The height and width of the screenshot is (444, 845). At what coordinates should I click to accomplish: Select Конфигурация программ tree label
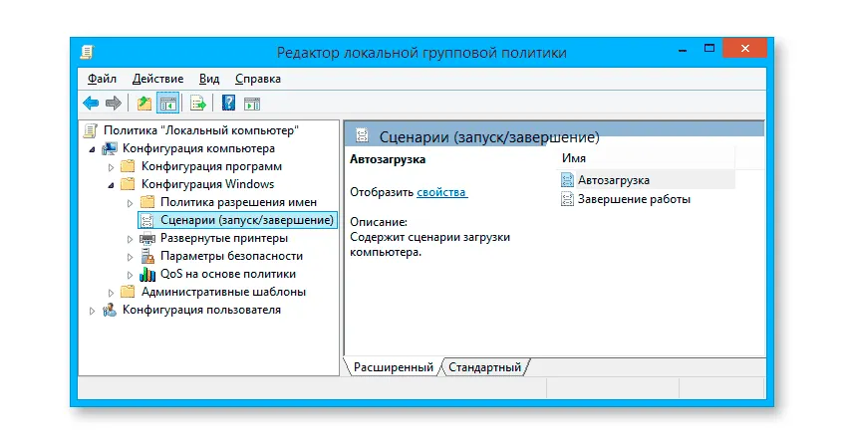click(211, 166)
